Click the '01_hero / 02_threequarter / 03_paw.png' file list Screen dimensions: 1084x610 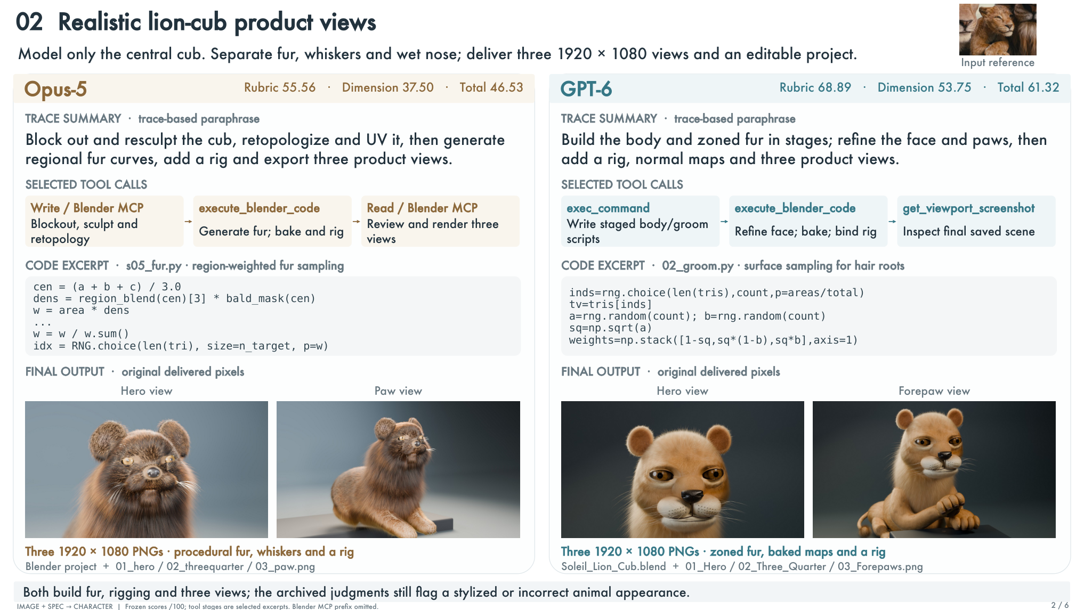click(215, 566)
